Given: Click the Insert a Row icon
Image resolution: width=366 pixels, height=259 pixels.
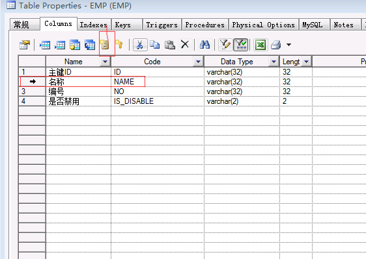Looking at the screenshot, I should point(45,45).
